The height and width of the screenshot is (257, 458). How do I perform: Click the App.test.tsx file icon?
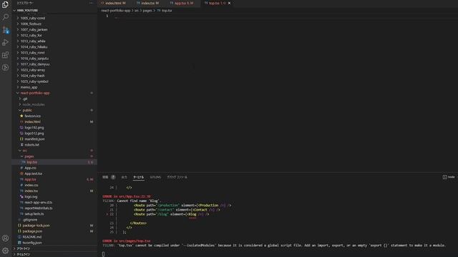click(21, 173)
